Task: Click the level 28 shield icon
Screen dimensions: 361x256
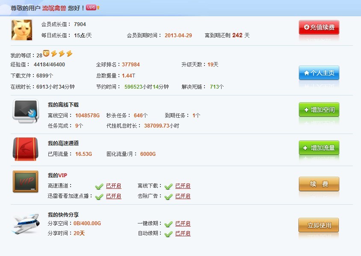Action: pos(46,54)
